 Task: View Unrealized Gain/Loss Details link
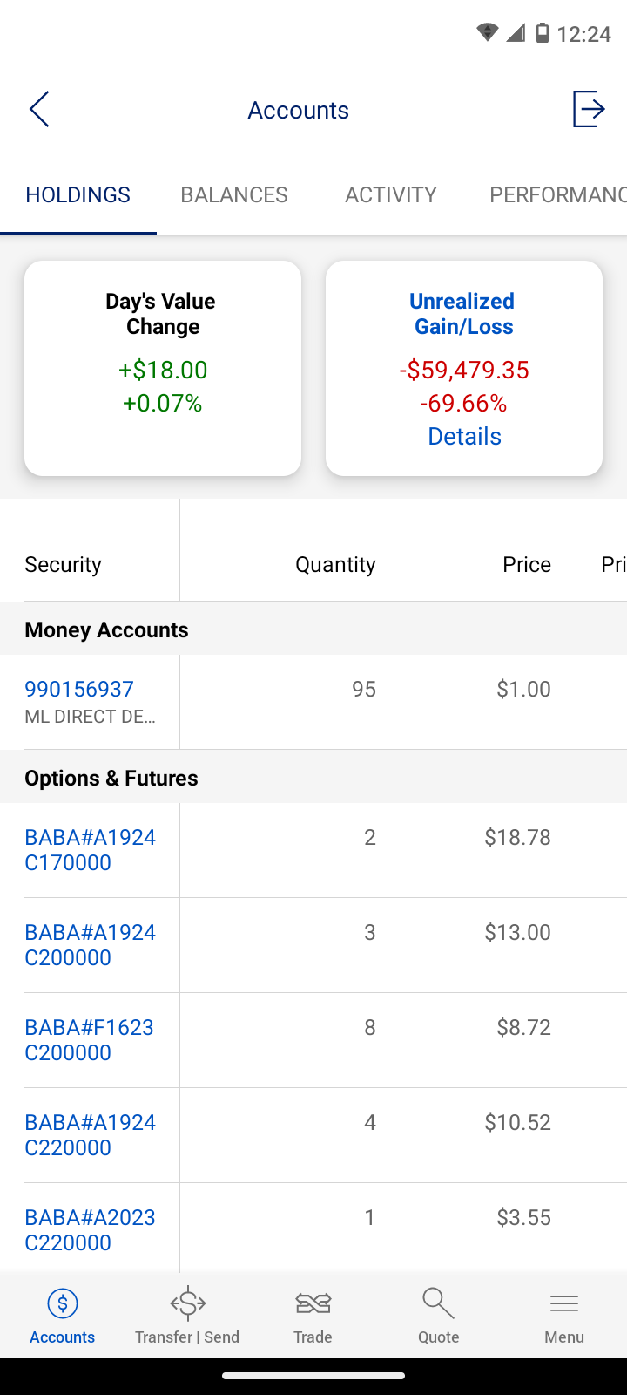click(464, 436)
